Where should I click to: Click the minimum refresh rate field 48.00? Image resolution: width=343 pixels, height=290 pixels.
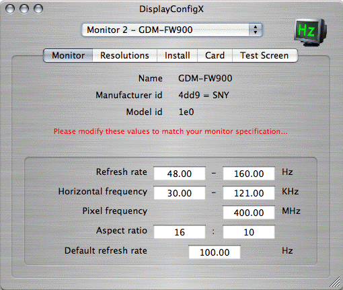coord(180,174)
